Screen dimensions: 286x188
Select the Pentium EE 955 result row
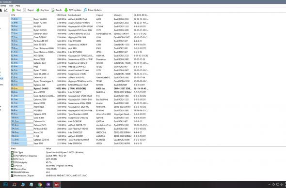click(x=79, y=41)
